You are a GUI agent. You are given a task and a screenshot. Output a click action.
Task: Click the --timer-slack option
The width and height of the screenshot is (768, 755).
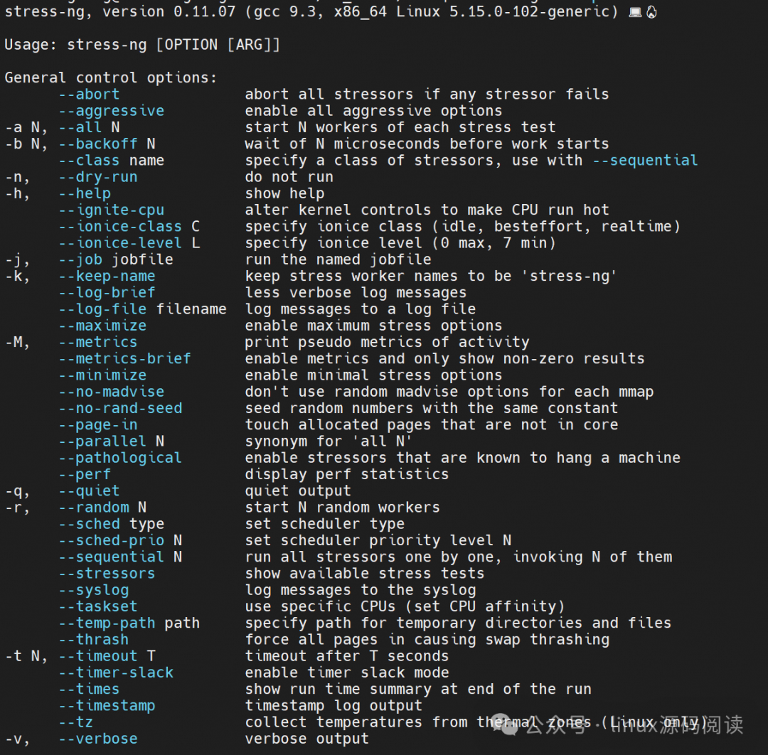pyautogui.click(x=116, y=673)
